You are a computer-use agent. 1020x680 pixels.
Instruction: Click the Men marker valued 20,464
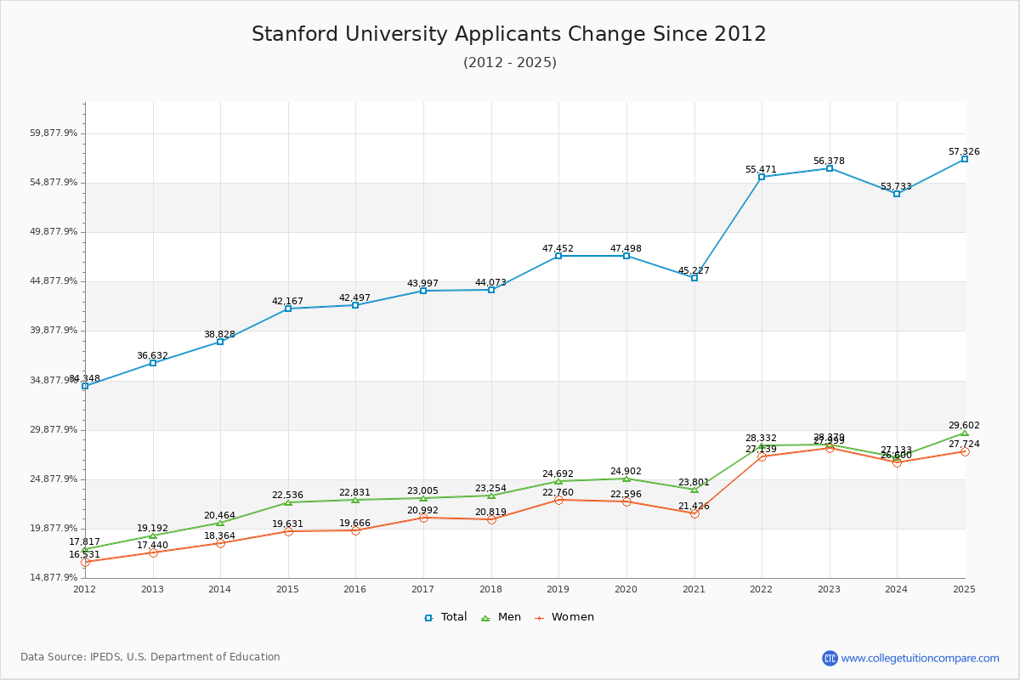[x=220, y=523]
